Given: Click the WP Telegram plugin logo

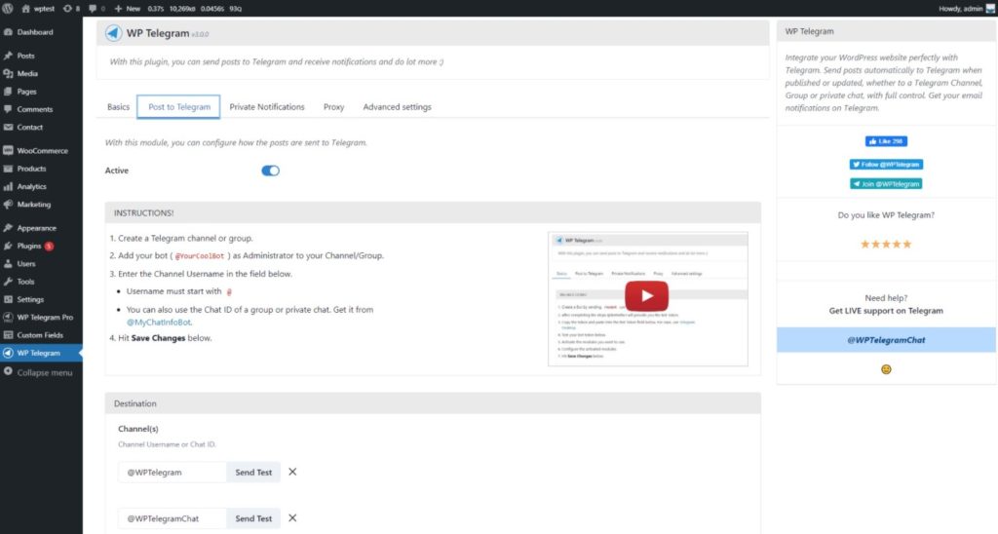Looking at the screenshot, I should tap(113, 33).
